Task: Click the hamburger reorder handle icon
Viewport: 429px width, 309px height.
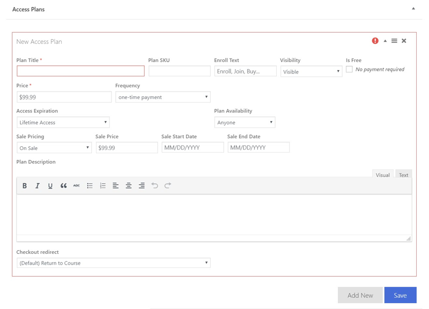Action: pyautogui.click(x=394, y=41)
